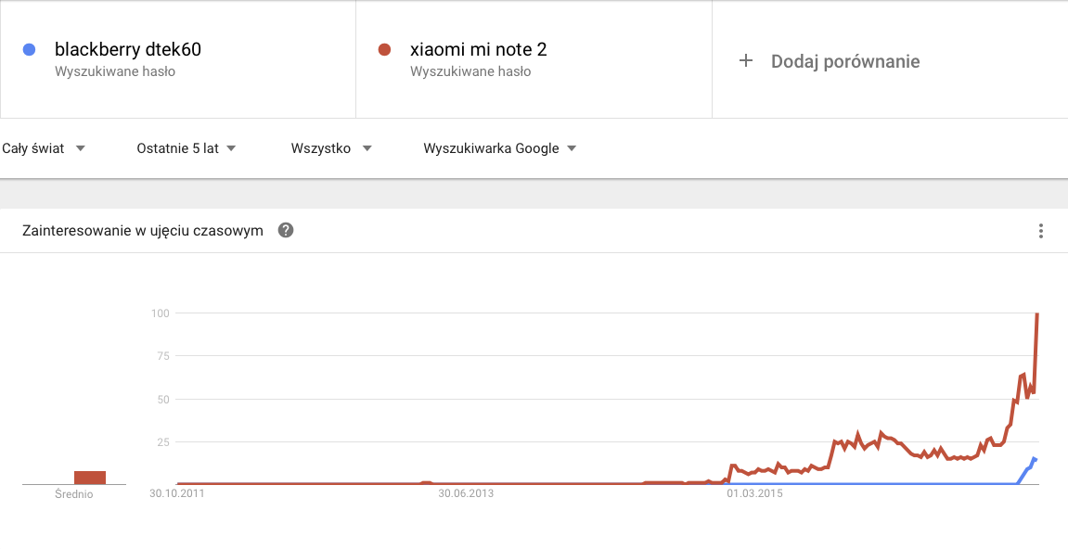
Task: Open the Cały świat region dropdown
Action: pos(44,148)
